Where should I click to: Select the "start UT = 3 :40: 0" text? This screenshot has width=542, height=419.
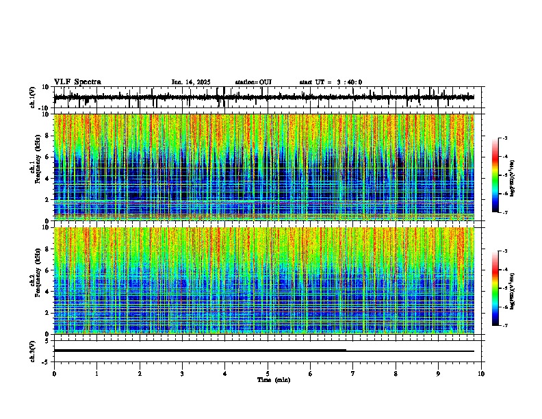tap(331, 82)
